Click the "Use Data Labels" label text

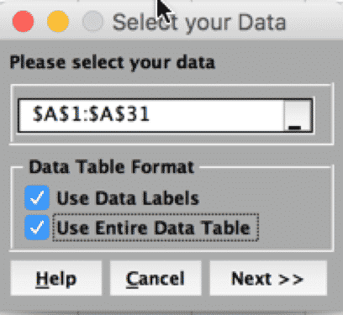pos(128,198)
